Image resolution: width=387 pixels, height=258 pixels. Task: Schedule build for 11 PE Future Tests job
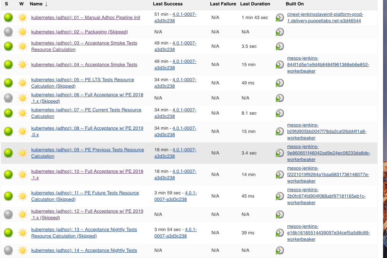280,196
